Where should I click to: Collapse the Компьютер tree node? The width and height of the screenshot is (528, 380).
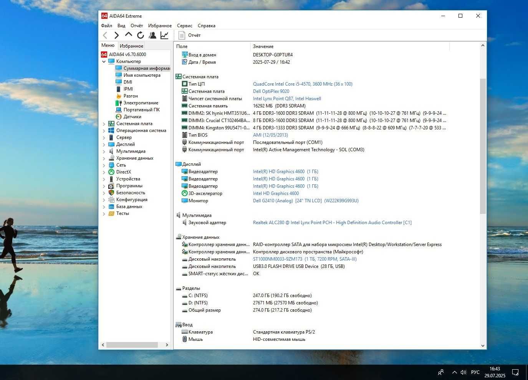pyautogui.click(x=104, y=61)
